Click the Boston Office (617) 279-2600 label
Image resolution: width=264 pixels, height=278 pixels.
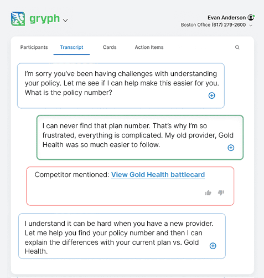213,25
